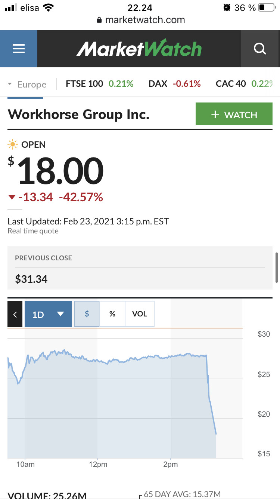Switch chart to dollar price view
This screenshot has width=280, height=499.
87,314
